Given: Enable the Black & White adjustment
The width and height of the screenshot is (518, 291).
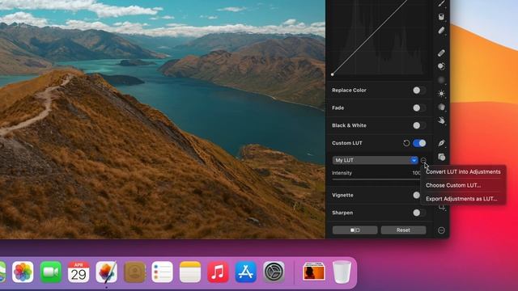Looking at the screenshot, I should click(419, 125).
